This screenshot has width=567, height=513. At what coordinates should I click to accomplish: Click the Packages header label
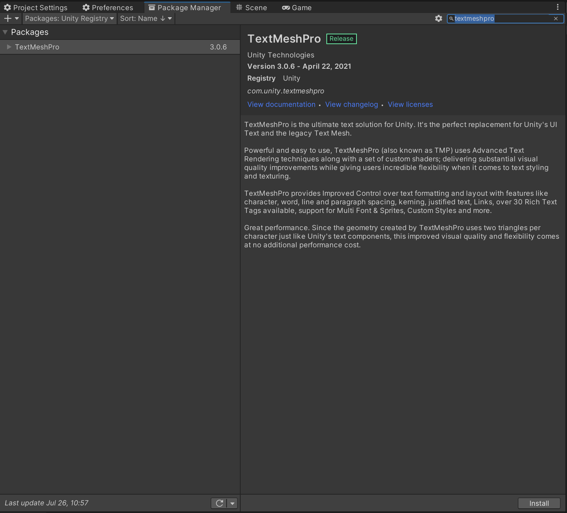[x=30, y=32]
